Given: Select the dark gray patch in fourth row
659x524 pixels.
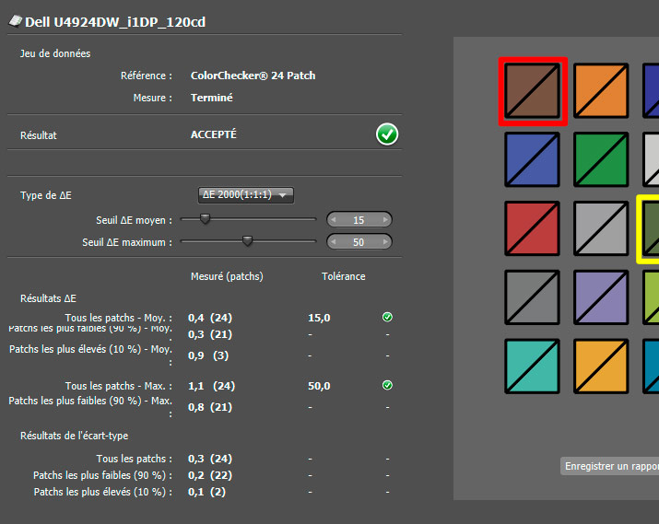Looking at the screenshot, I should pyautogui.click(x=532, y=297).
